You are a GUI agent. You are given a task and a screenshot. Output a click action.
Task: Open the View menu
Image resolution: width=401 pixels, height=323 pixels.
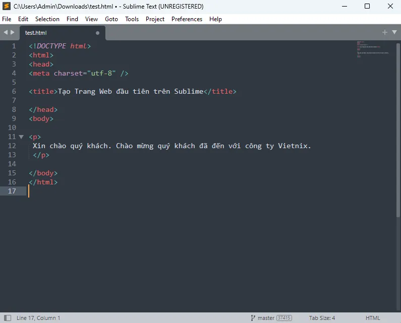click(x=91, y=19)
